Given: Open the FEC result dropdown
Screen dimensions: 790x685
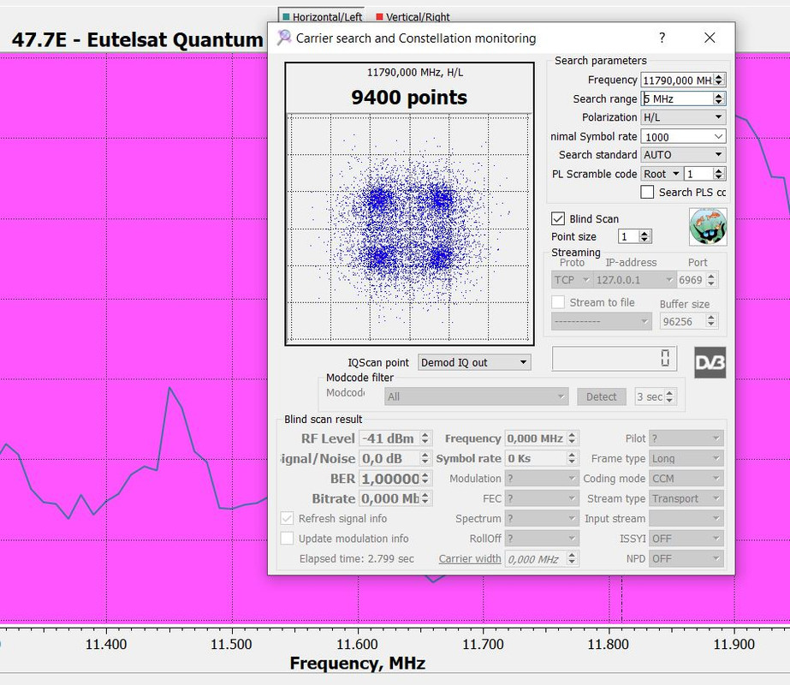Looking at the screenshot, I should 542,498.
